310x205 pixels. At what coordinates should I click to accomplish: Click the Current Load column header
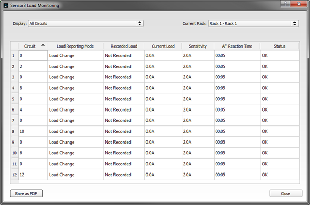[x=163, y=46]
